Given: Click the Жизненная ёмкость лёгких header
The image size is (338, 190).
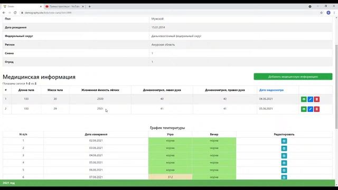Looking at the screenshot, I should [100, 90].
